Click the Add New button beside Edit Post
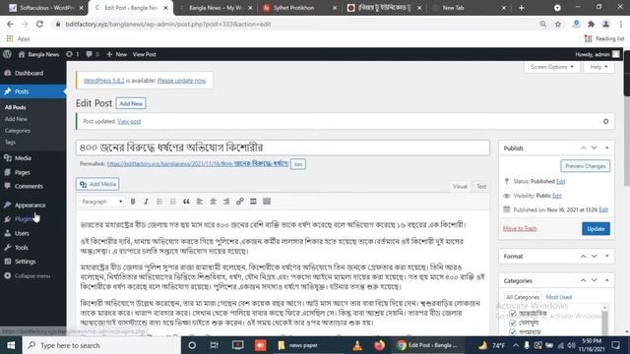Screen dimensions: 630x354 (131, 103)
